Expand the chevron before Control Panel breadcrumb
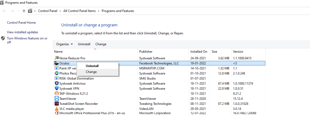The width and height of the screenshot is (310, 116). (x=35, y=11)
